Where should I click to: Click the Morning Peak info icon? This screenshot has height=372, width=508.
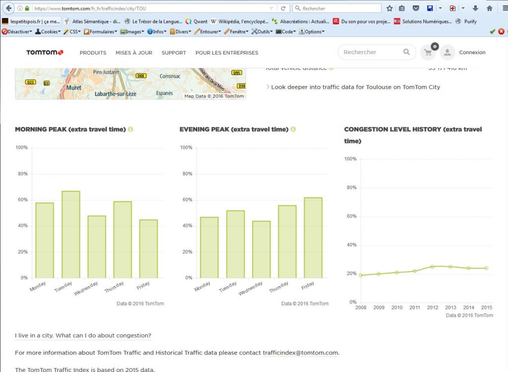[130, 130]
